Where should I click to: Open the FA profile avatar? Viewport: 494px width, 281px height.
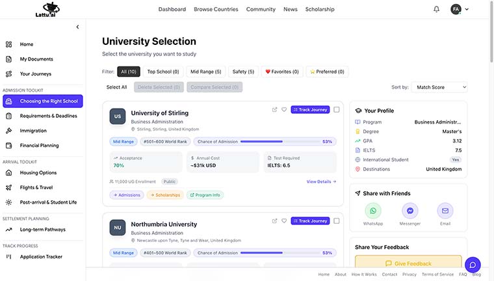[x=456, y=9]
